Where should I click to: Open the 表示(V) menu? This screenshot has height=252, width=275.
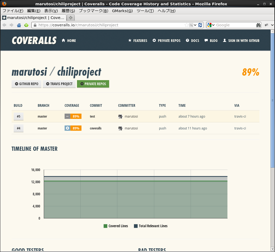point(51,11)
